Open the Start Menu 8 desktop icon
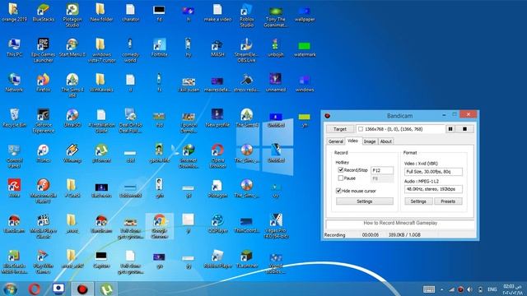Screen dimensions: 527x296 tap(72, 48)
